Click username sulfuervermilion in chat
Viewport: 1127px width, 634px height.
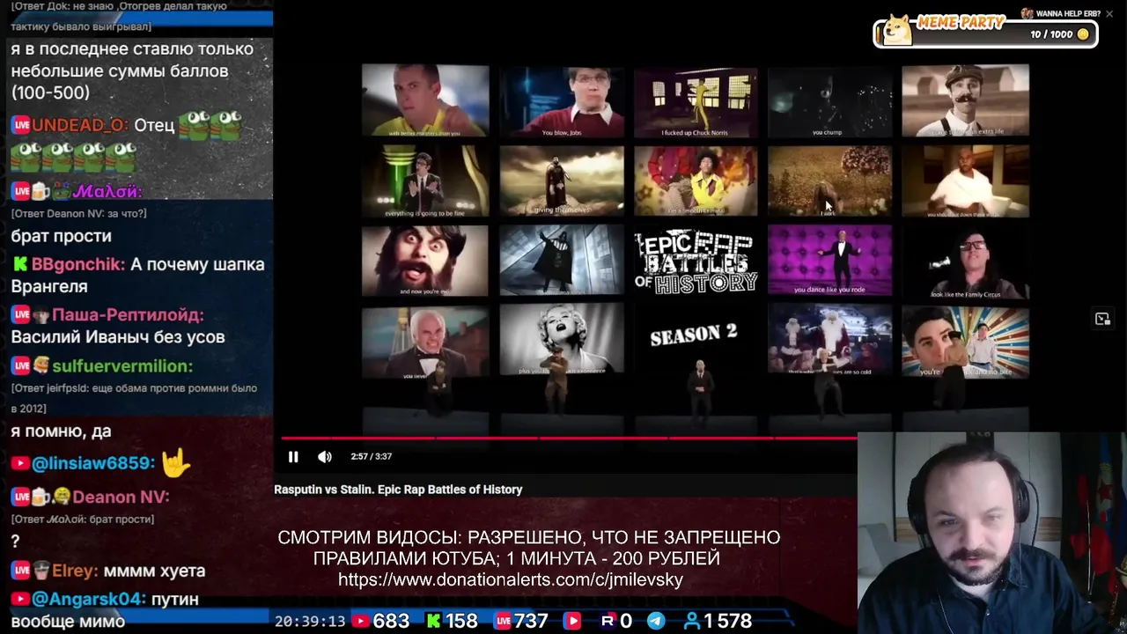pos(122,365)
